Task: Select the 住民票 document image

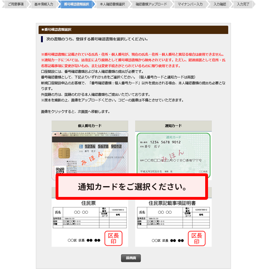Action: tap(90, 223)
